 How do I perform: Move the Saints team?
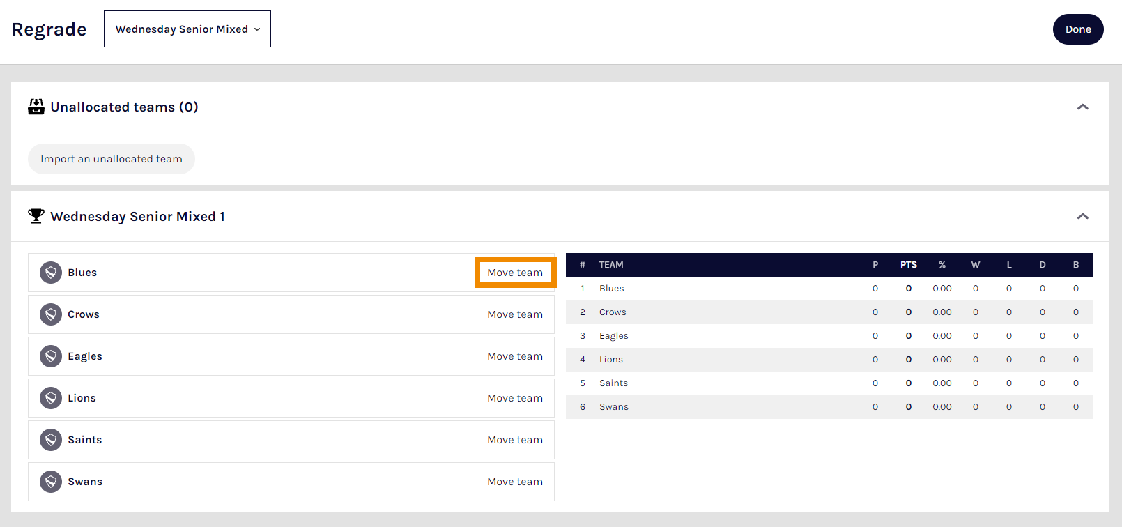(515, 440)
